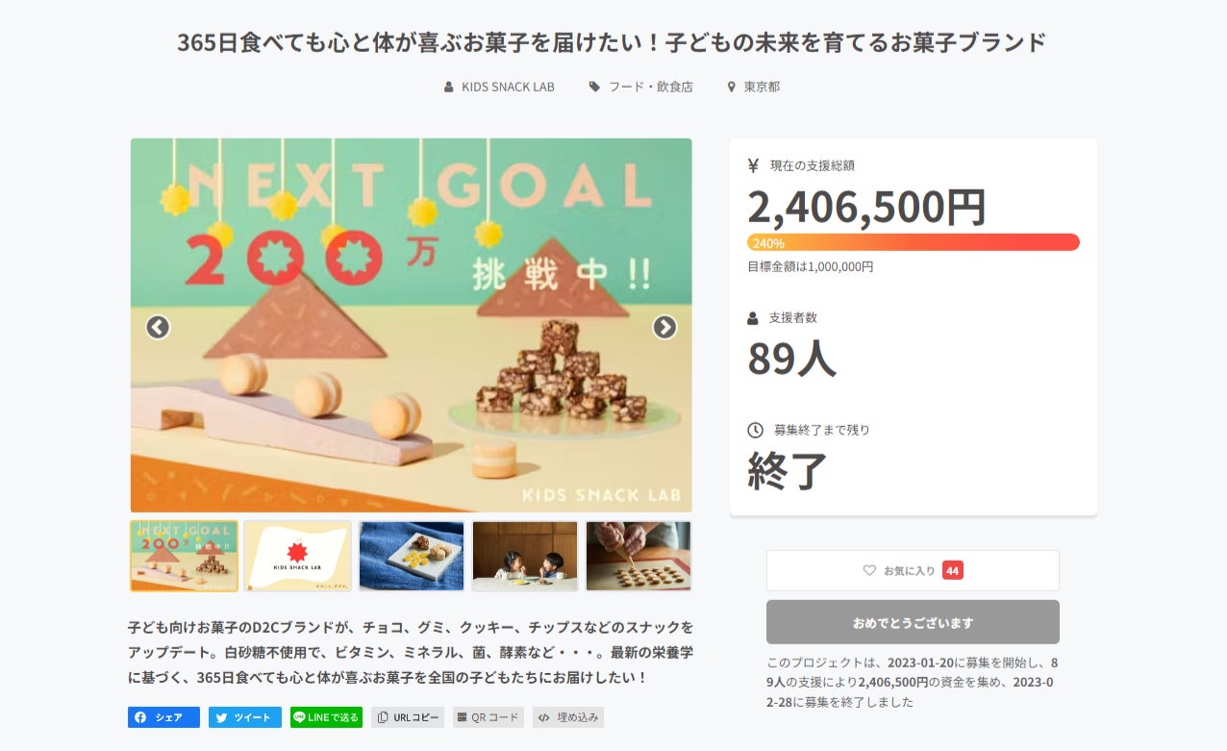Click the URL copy icon
The height and width of the screenshot is (751, 1227).
point(383,717)
